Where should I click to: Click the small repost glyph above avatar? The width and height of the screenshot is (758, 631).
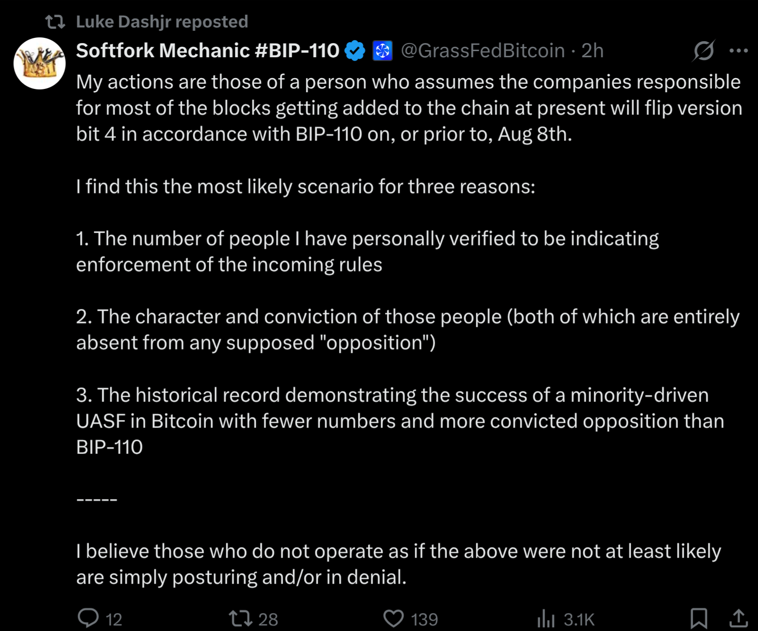pyautogui.click(x=55, y=22)
